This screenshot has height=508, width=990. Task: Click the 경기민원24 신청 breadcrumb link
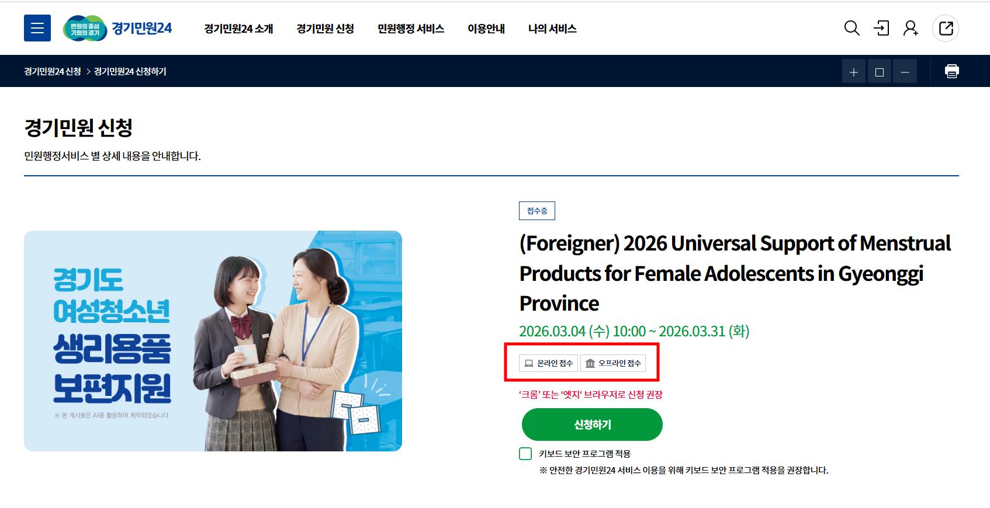click(53, 71)
